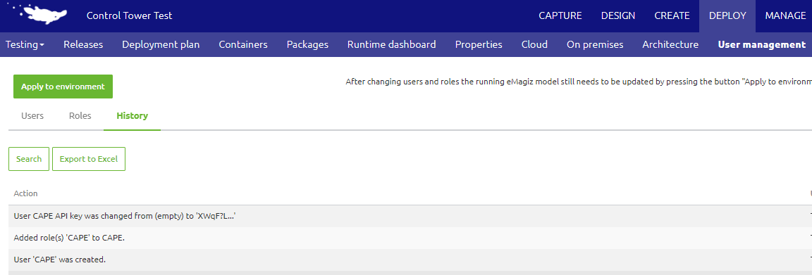Click the Search button

[29, 159]
